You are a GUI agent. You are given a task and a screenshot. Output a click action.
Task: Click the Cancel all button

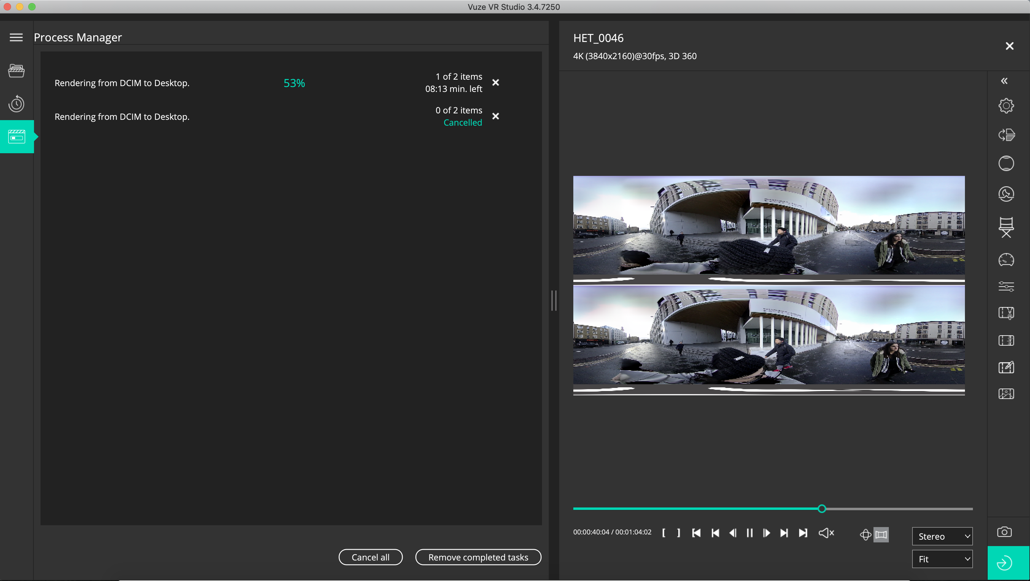(370, 557)
